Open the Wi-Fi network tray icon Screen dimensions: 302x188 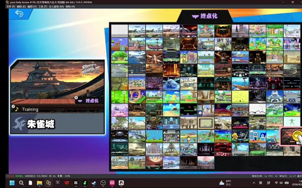[x=276, y=183]
